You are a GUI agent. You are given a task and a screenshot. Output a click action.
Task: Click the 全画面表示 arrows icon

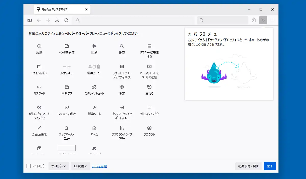[x=39, y=128]
